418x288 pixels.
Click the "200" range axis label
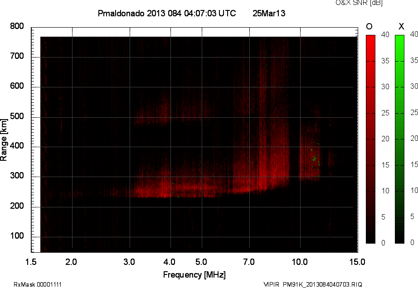[x=17, y=206]
